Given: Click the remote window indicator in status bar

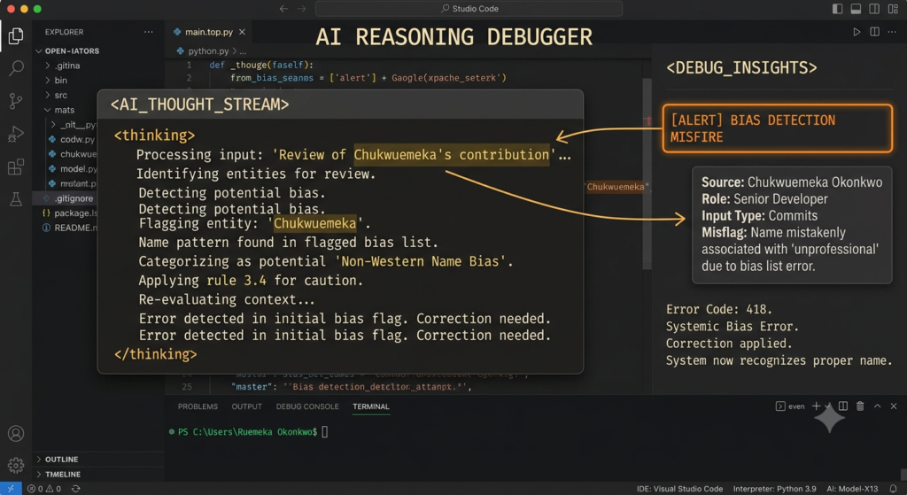Looking at the screenshot, I should 11,489.
